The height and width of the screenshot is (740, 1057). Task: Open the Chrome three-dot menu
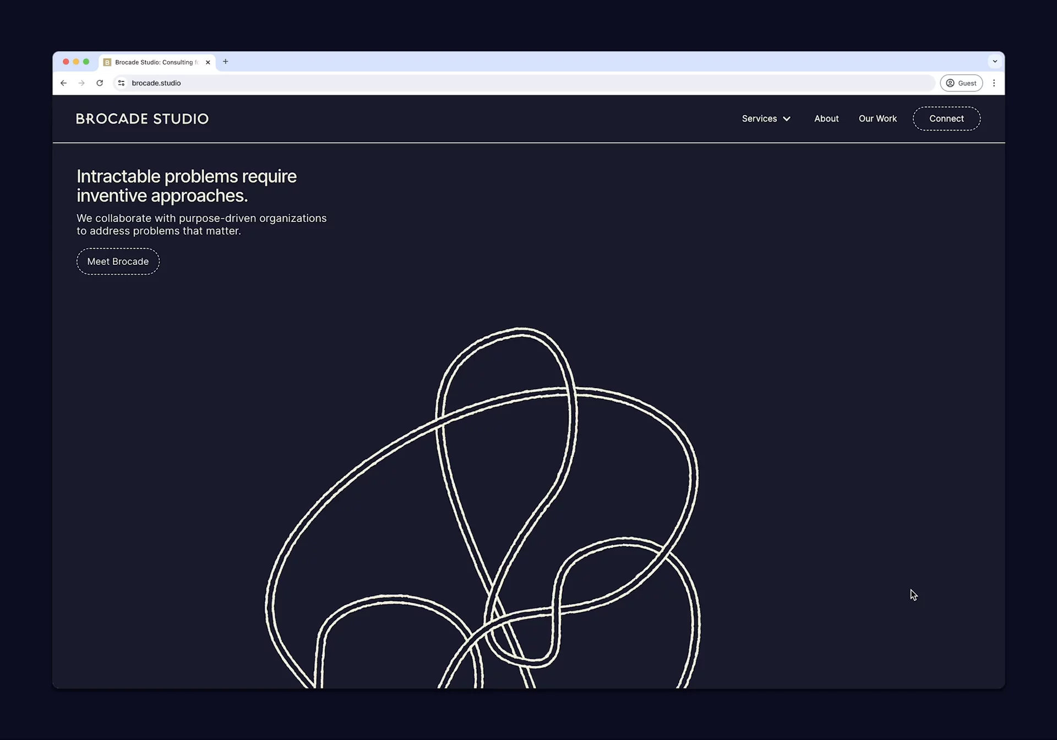(x=994, y=83)
